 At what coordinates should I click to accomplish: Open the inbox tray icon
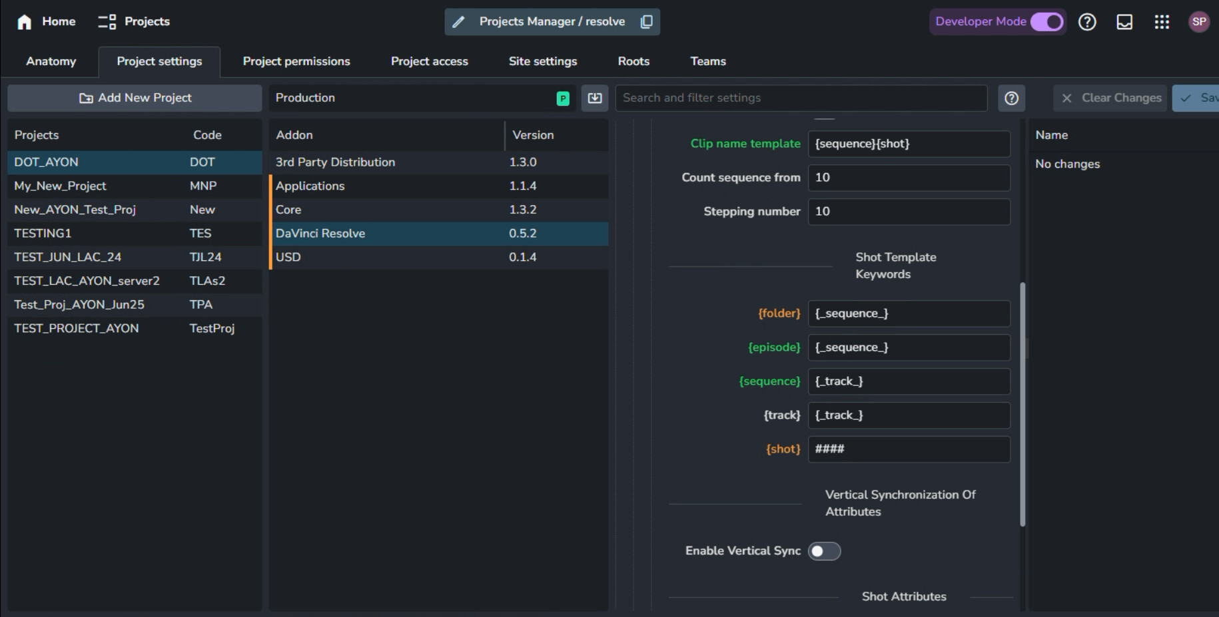click(1124, 22)
